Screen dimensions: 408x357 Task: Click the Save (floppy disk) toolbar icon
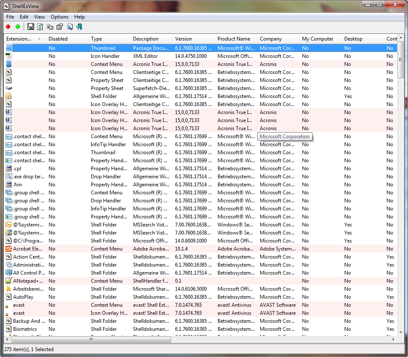pos(31,27)
